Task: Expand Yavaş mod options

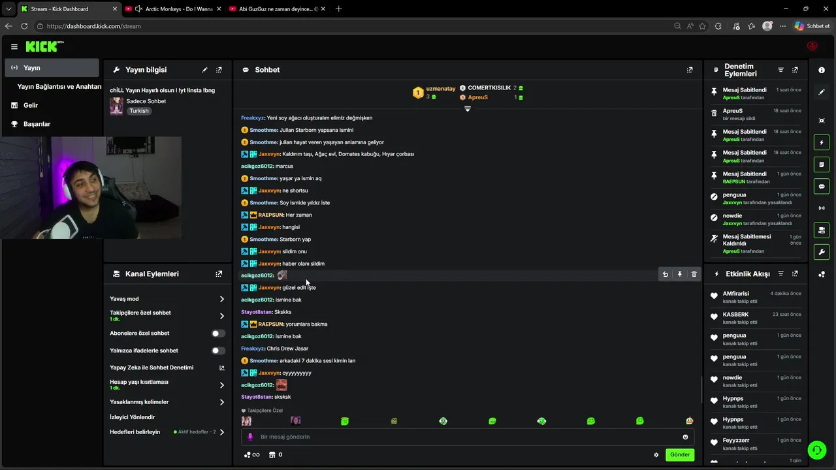Action: pos(222,299)
